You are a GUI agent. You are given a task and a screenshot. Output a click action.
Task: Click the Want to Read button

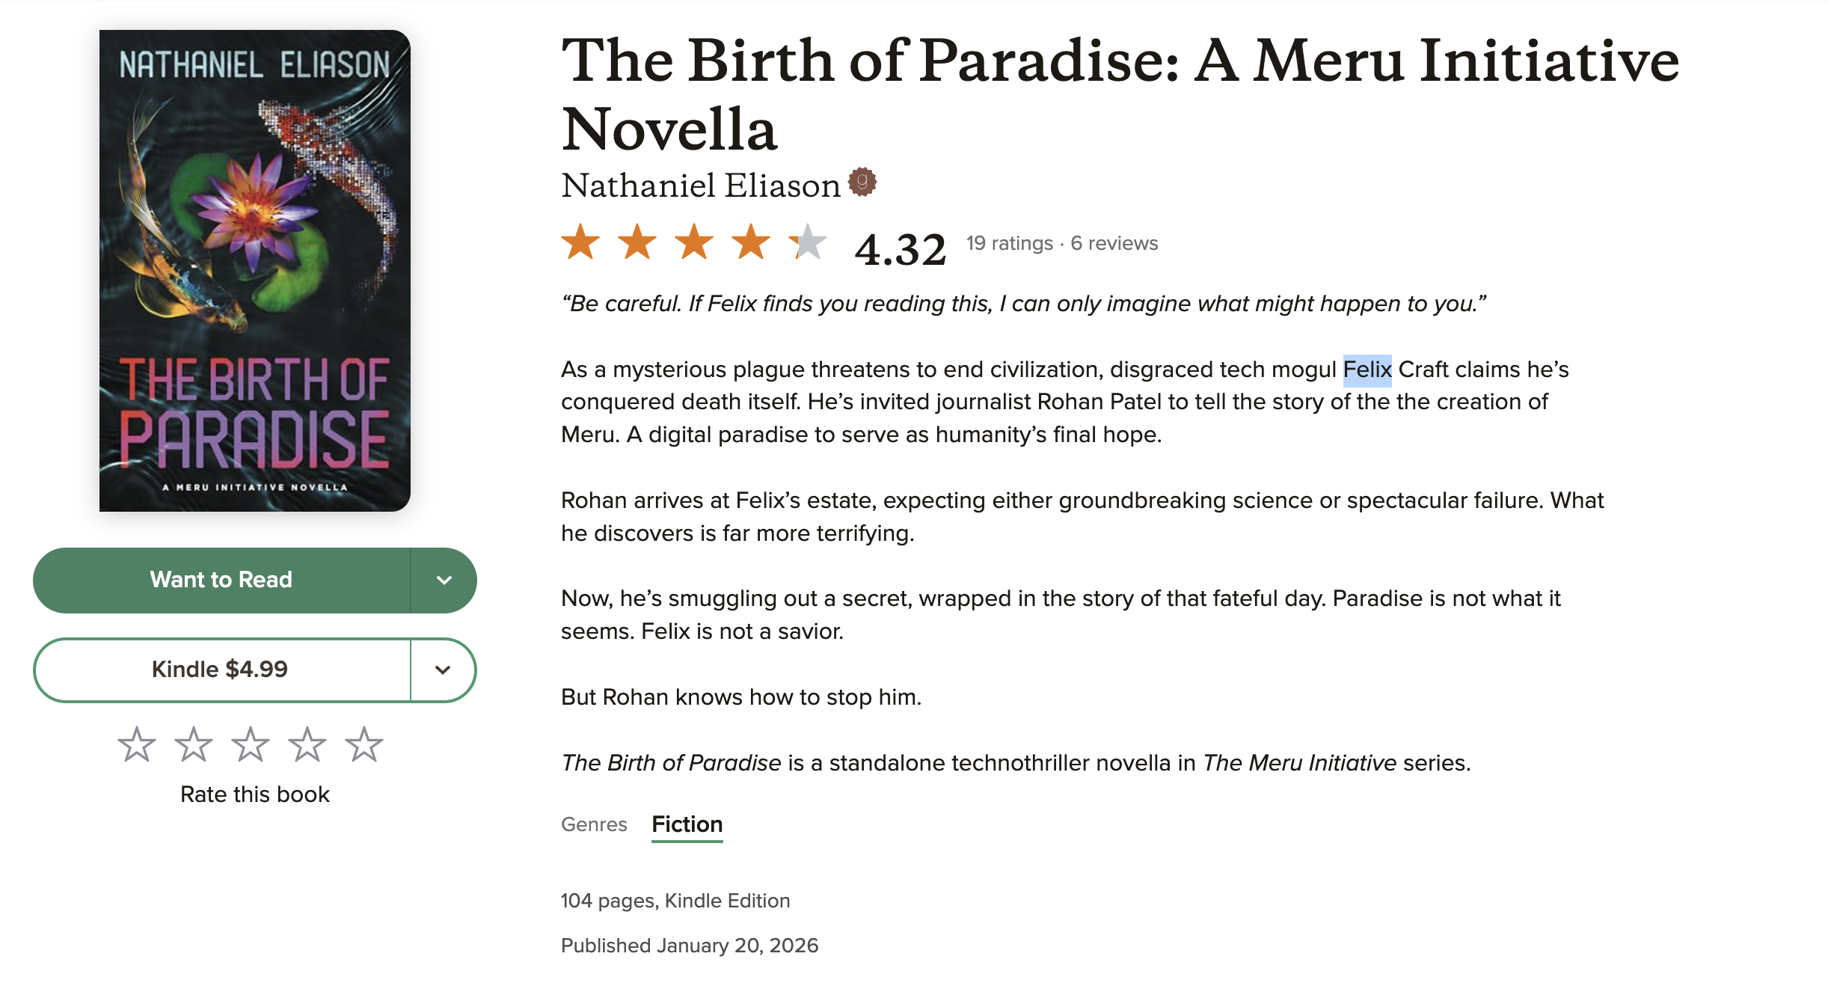coord(221,581)
